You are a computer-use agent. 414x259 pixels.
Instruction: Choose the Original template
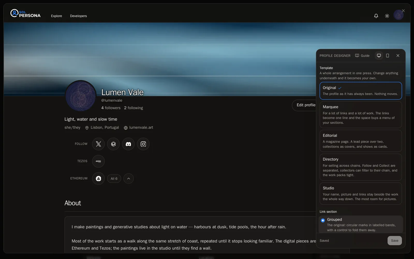coord(361,91)
